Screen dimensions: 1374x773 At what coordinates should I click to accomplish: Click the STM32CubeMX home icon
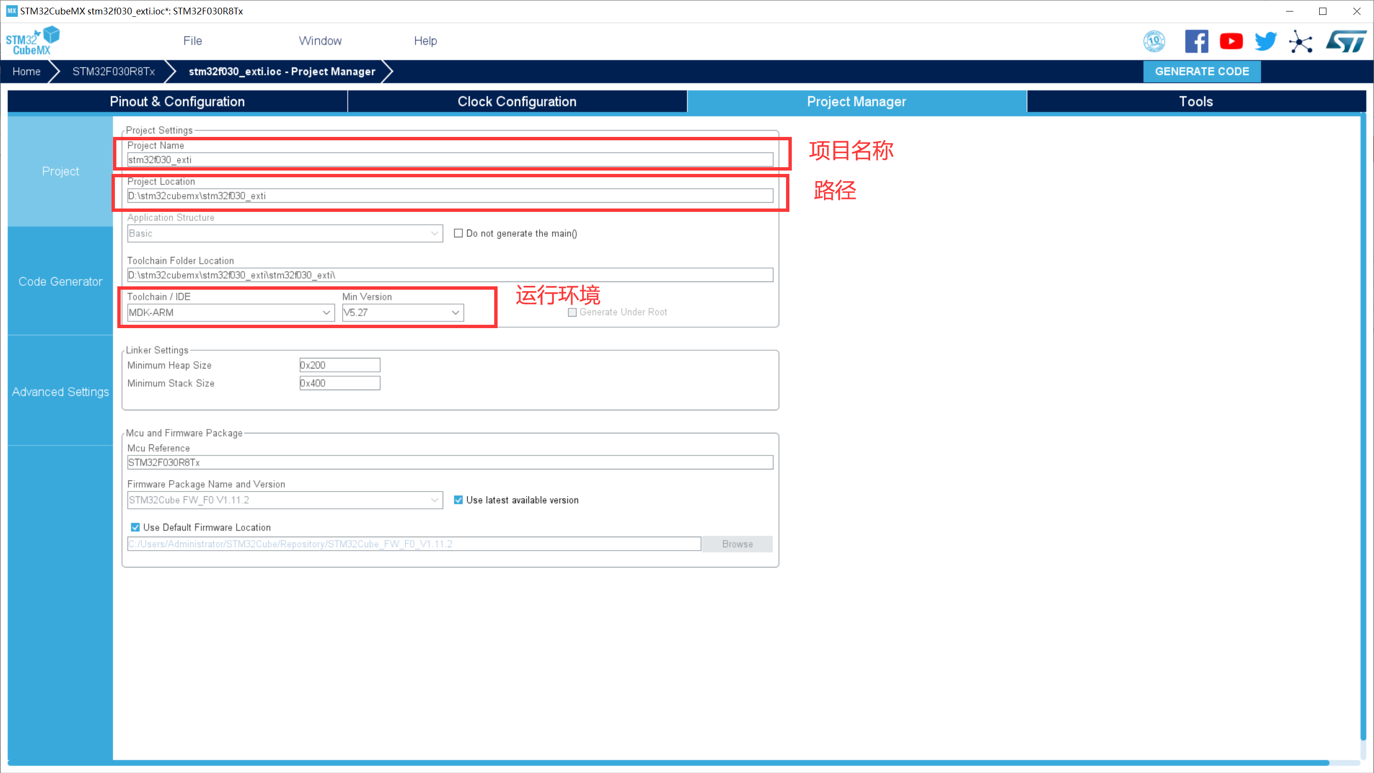pyautogui.click(x=32, y=39)
